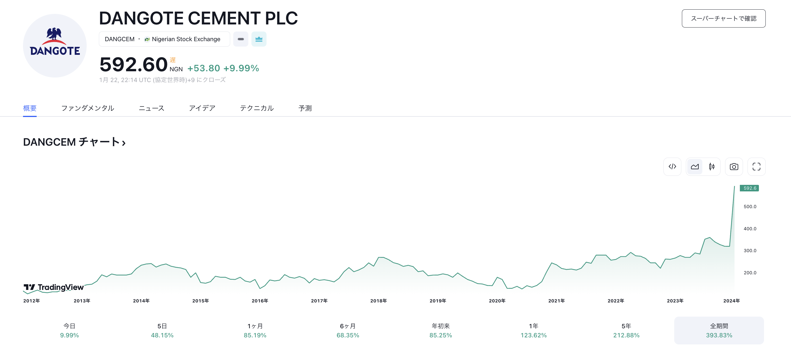This screenshot has height=347, width=791.
Task: Click the TradingView logo on chart
Action: (x=54, y=287)
